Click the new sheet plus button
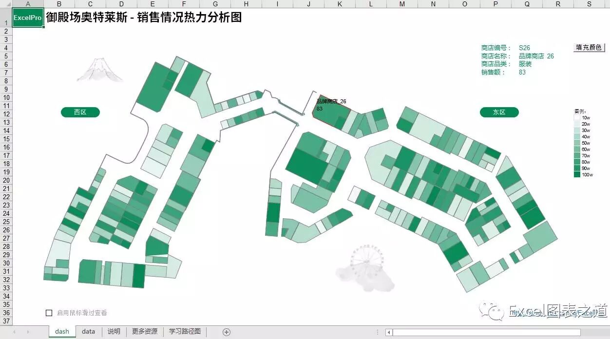 point(226,332)
